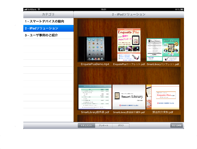
Task: Click the SmartLibrary製品紹介資料.pdf file name label
Action: tap(129, 112)
